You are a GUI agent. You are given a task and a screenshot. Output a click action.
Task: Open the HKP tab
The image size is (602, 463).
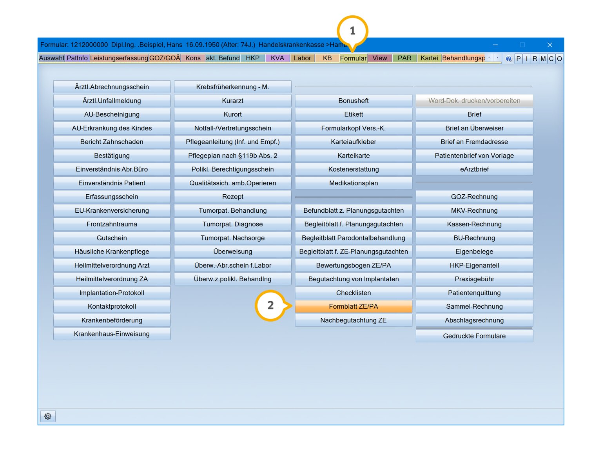253,58
